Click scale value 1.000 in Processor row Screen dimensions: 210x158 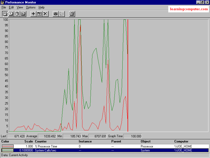pyautogui.click(x=29, y=146)
